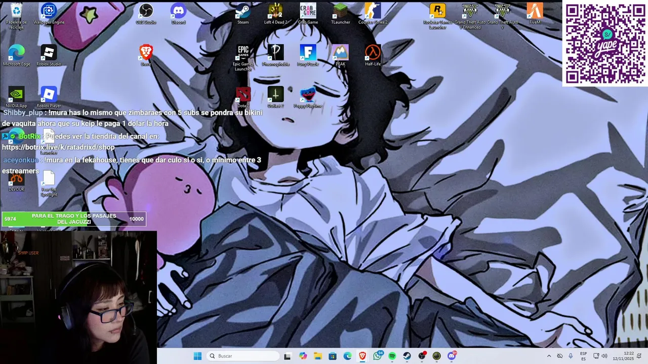Click the Yape QR code image
Screen dimensions: 648x364
[605, 43]
